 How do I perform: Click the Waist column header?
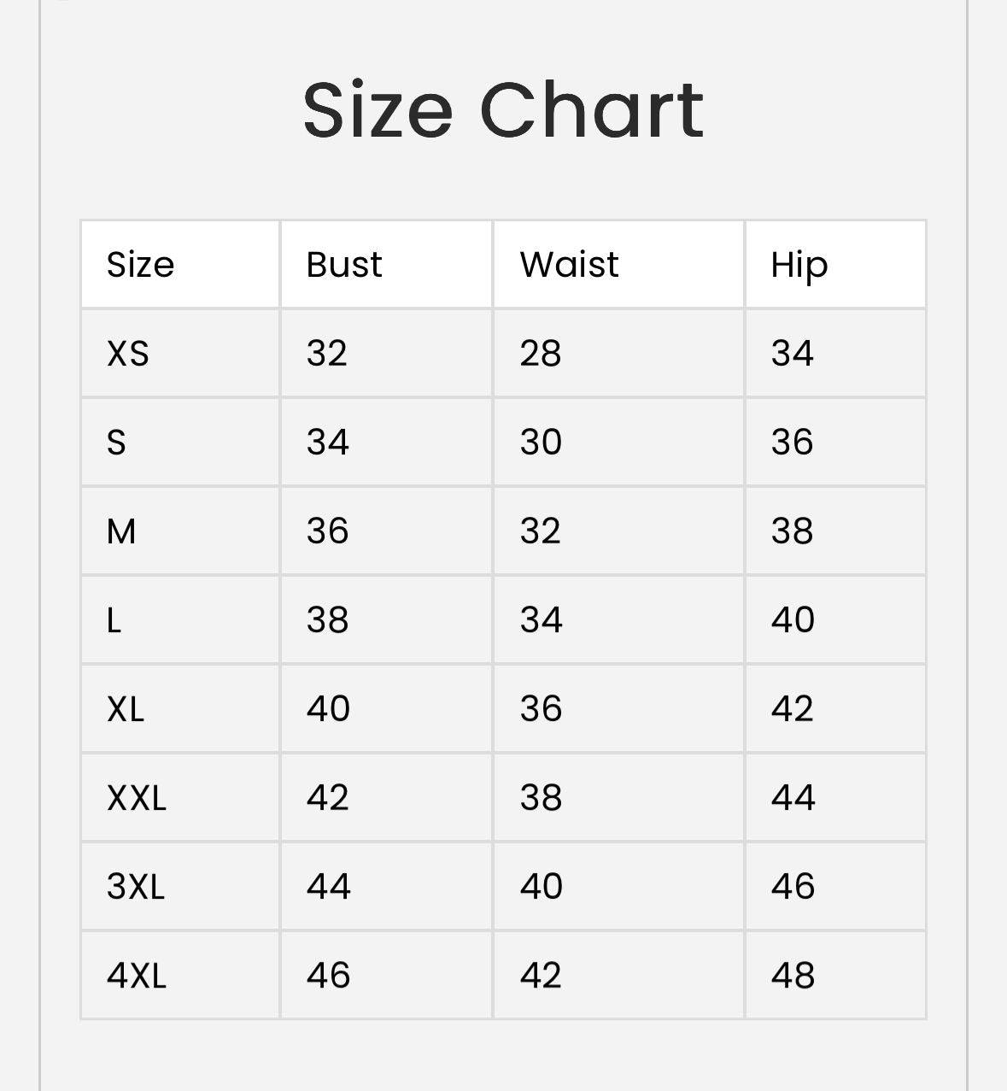click(x=569, y=265)
